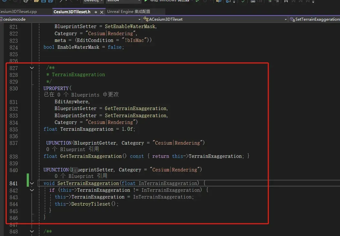Click the SetEnableWaterMask text on line 821
Screen dimensions: 340x236
click(x=130, y=26)
